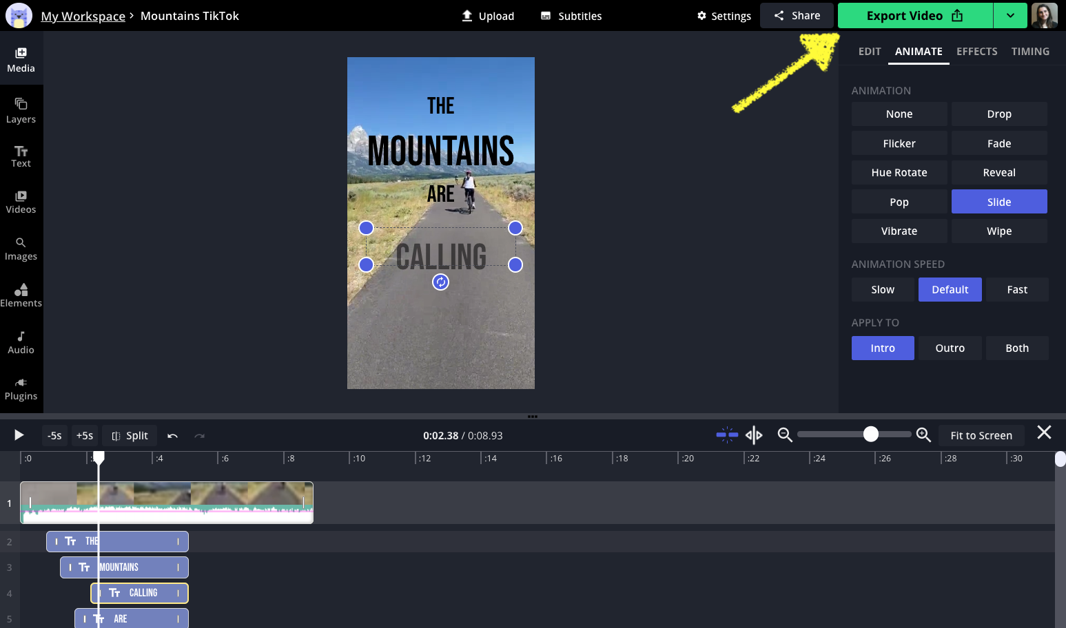Switch to the TIMING tab
The width and height of the screenshot is (1066, 628).
1030,52
